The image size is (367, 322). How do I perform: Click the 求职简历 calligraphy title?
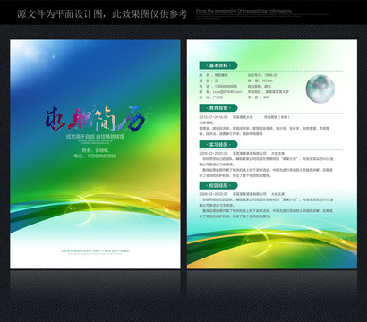point(96,118)
